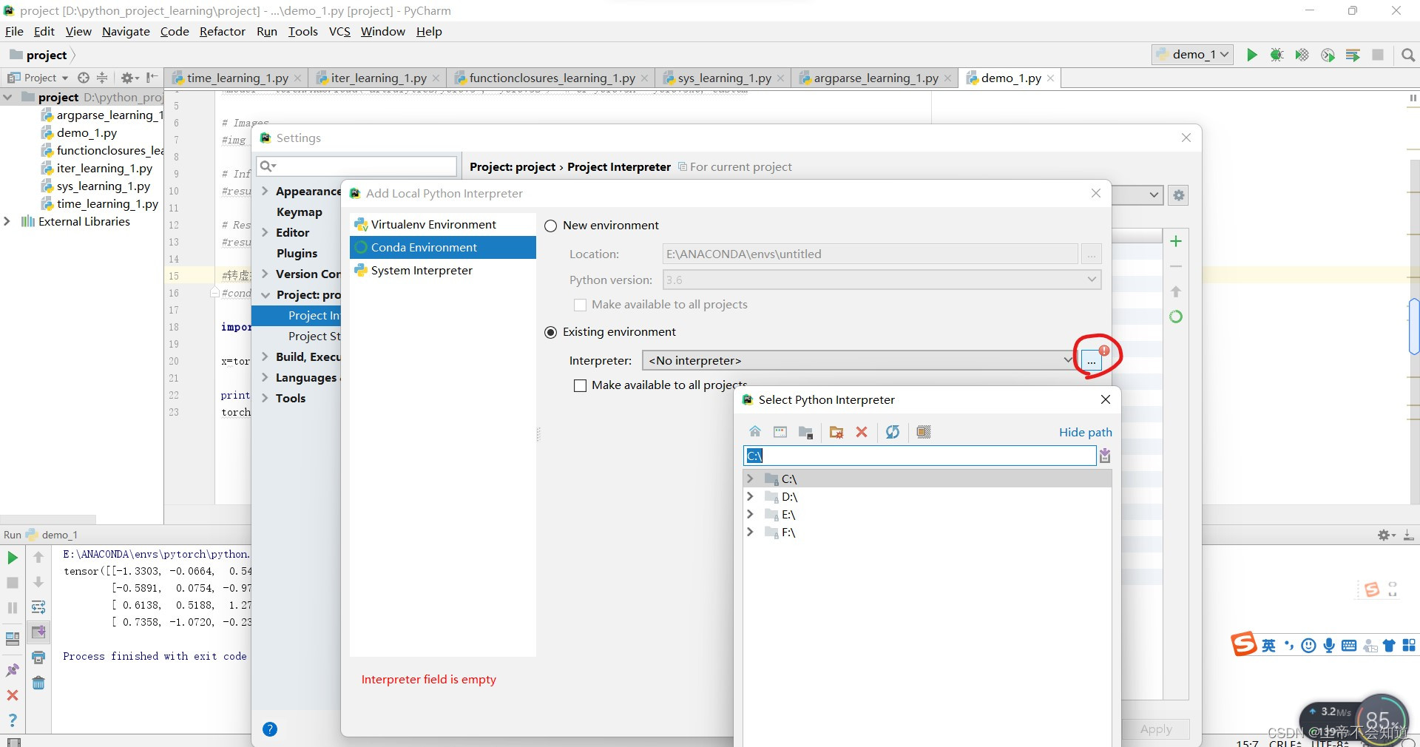
Task: Click the Settings search field
Action: (356, 166)
